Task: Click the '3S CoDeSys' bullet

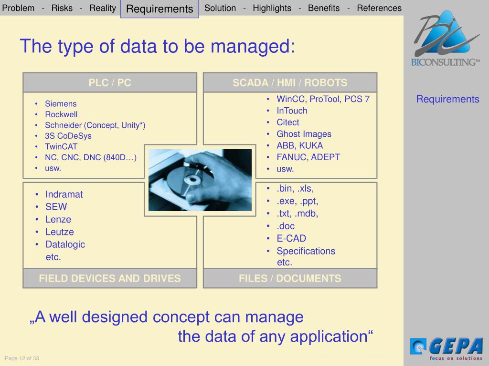Action: tap(68, 136)
